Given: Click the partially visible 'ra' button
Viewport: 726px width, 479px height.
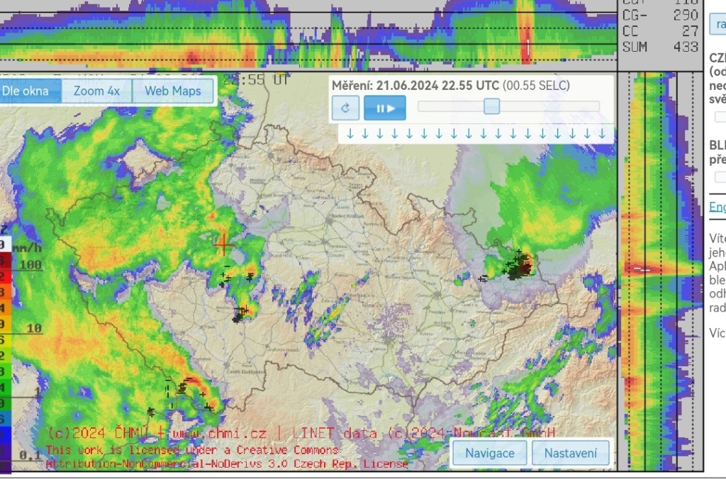Looking at the screenshot, I should coord(717,25).
